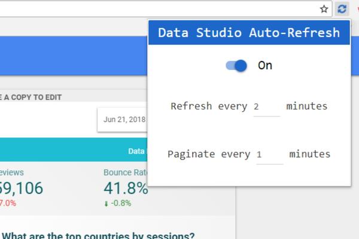Click MAKE A COPY TO EDIT text
Image resolution: width=359 pixels, height=239 pixels.
pos(31,97)
